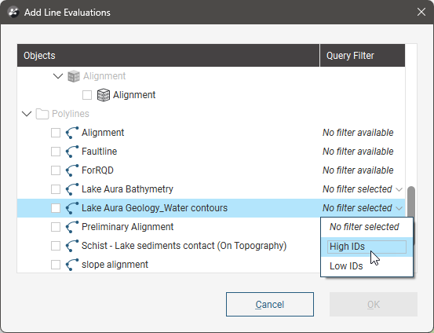The height and width of the screenshot is (333, 434).
Task: Click the Cancel button
Action: tap(270, 304)
